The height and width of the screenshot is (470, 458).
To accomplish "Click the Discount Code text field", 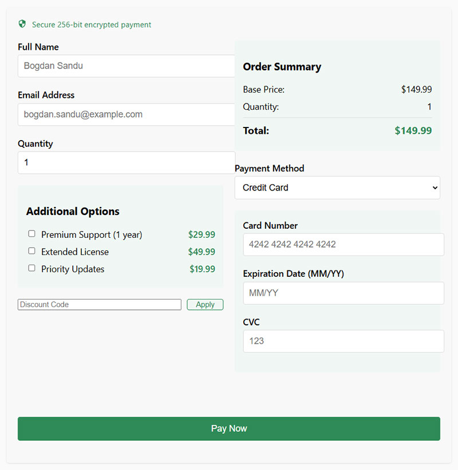I will pos(100,305).
